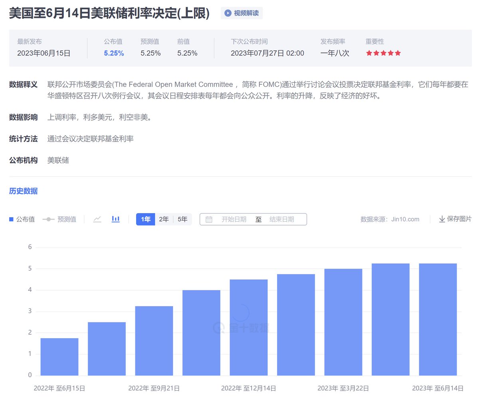
Task: Click the bar for 2022年 至12月14日
Action: point(249,327)
